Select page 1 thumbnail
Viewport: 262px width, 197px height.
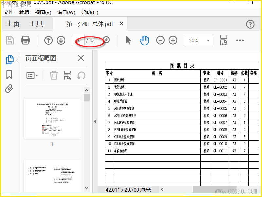click(52, 119)
